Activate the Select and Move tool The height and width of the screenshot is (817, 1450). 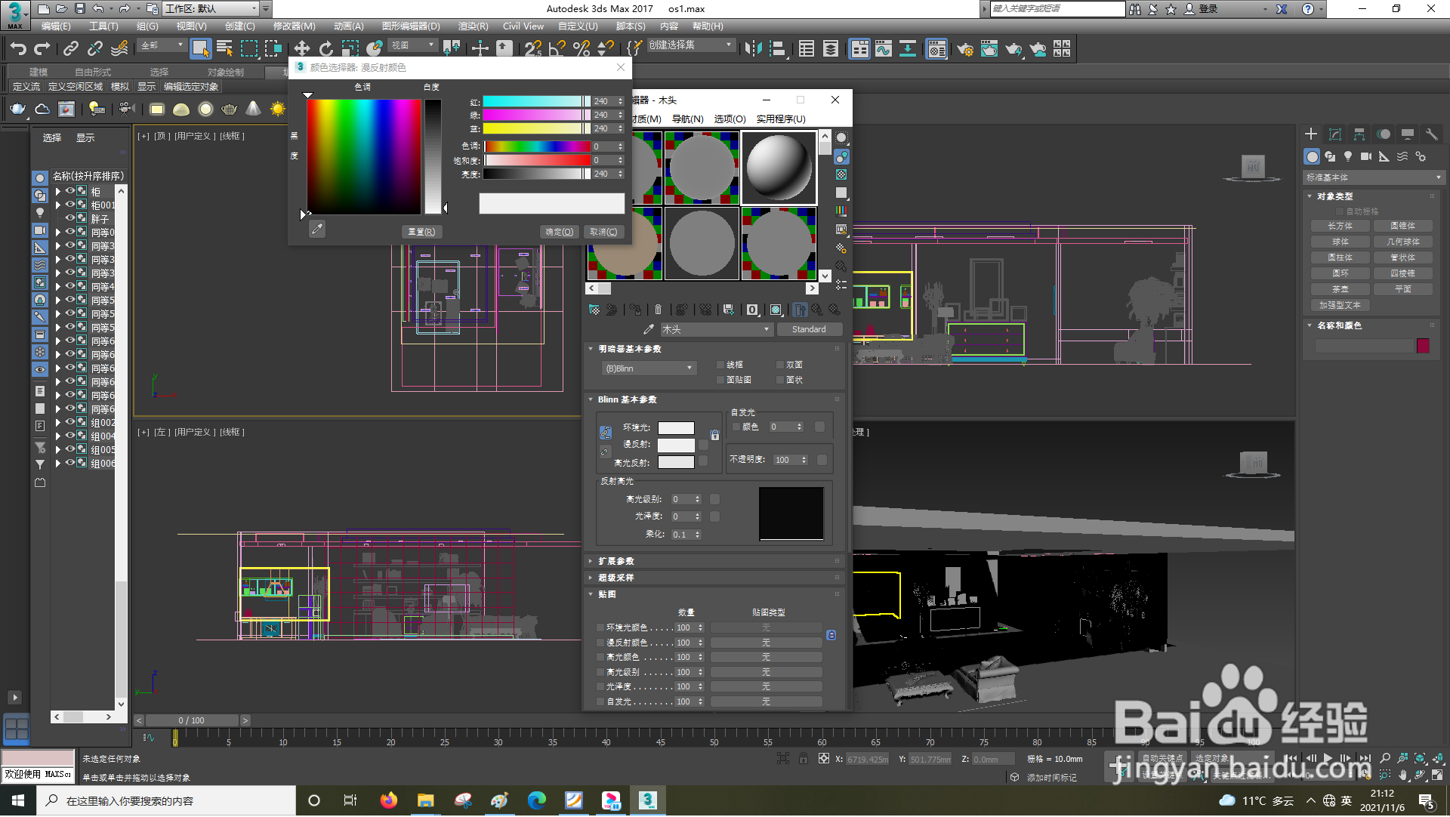pos(301,49)
